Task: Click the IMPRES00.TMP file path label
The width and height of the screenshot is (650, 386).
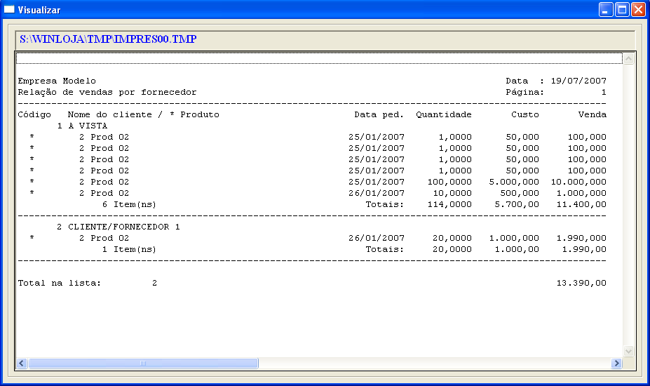Action: (108, 39)
